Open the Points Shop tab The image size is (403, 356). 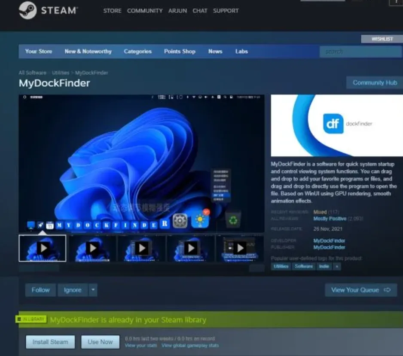point(180,52)
